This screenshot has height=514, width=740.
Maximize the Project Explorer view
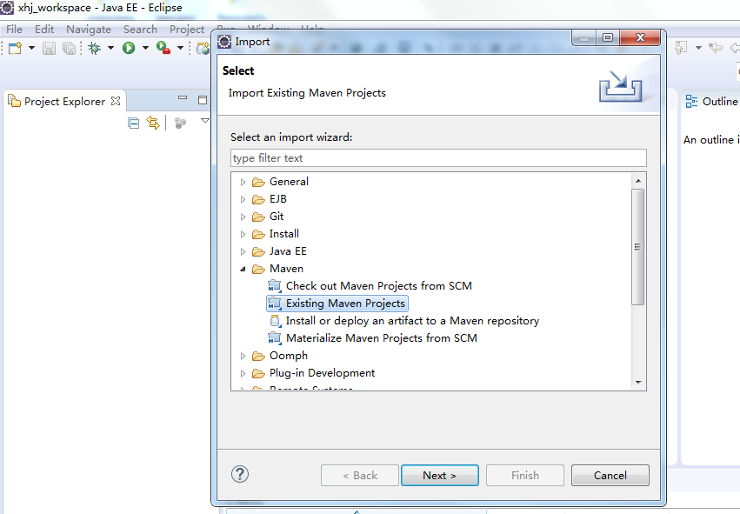click(203, 100)
